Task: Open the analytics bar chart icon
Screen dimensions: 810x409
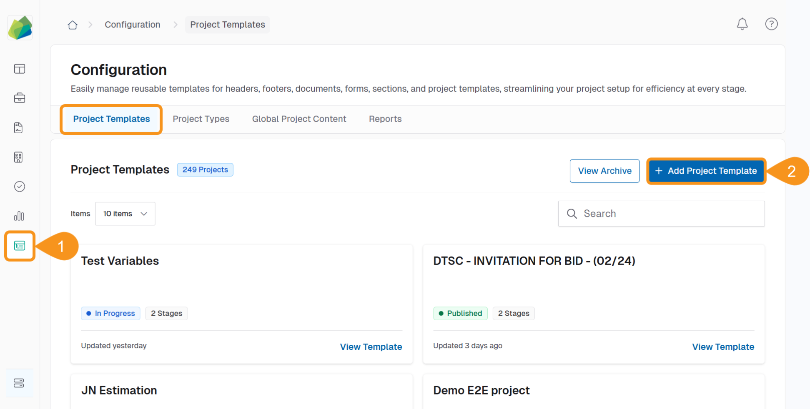Action: [19, 216]
